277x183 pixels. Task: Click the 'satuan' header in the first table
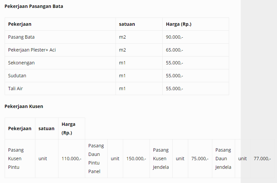tap(127, 24)
